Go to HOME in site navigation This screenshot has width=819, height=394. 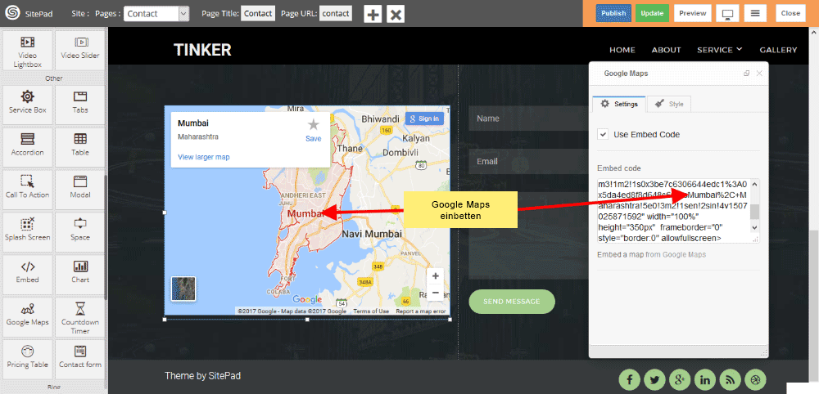pos(622,50)
